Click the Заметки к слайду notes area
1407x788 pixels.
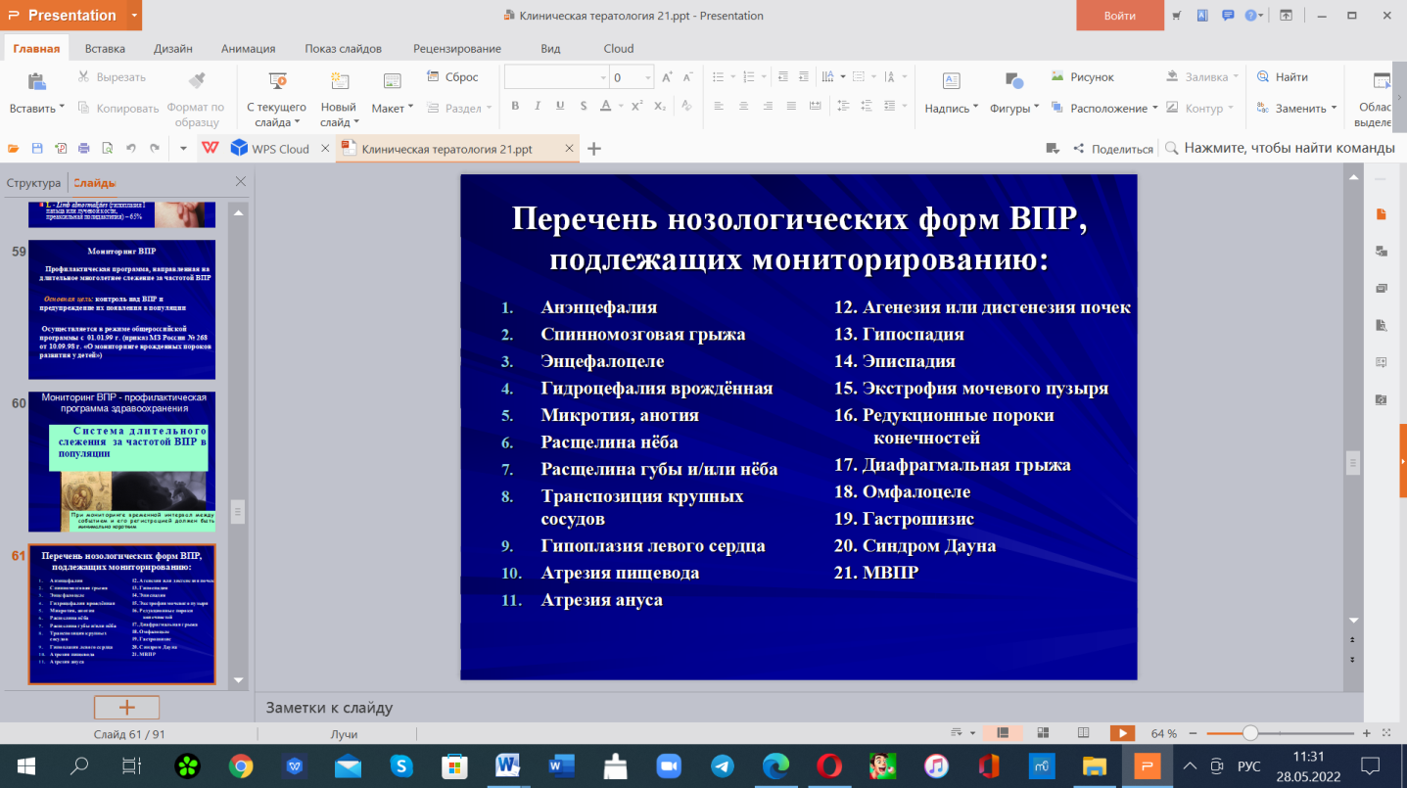pyautogui.click(x=328, y=708)
